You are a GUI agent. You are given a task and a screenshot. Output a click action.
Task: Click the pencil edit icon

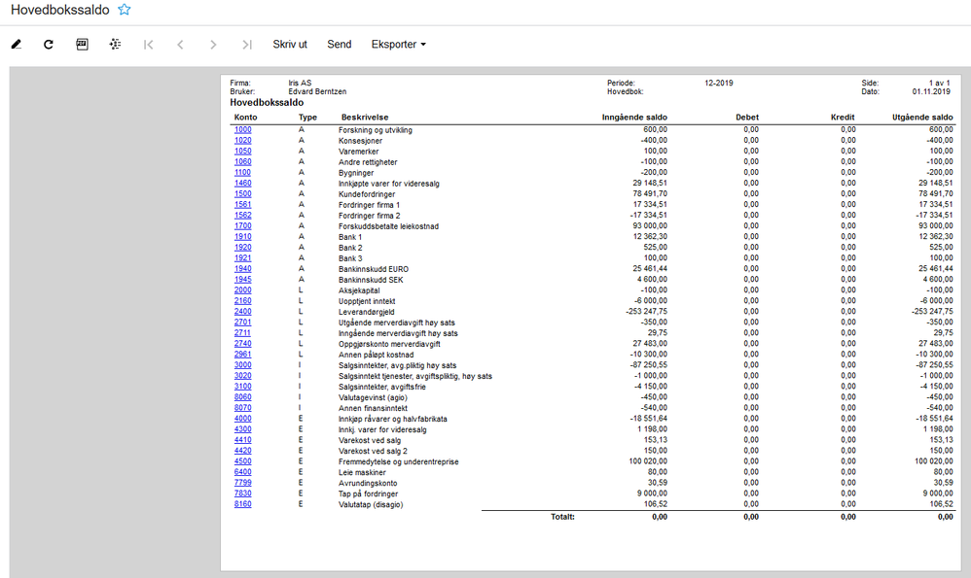(17, 45)
